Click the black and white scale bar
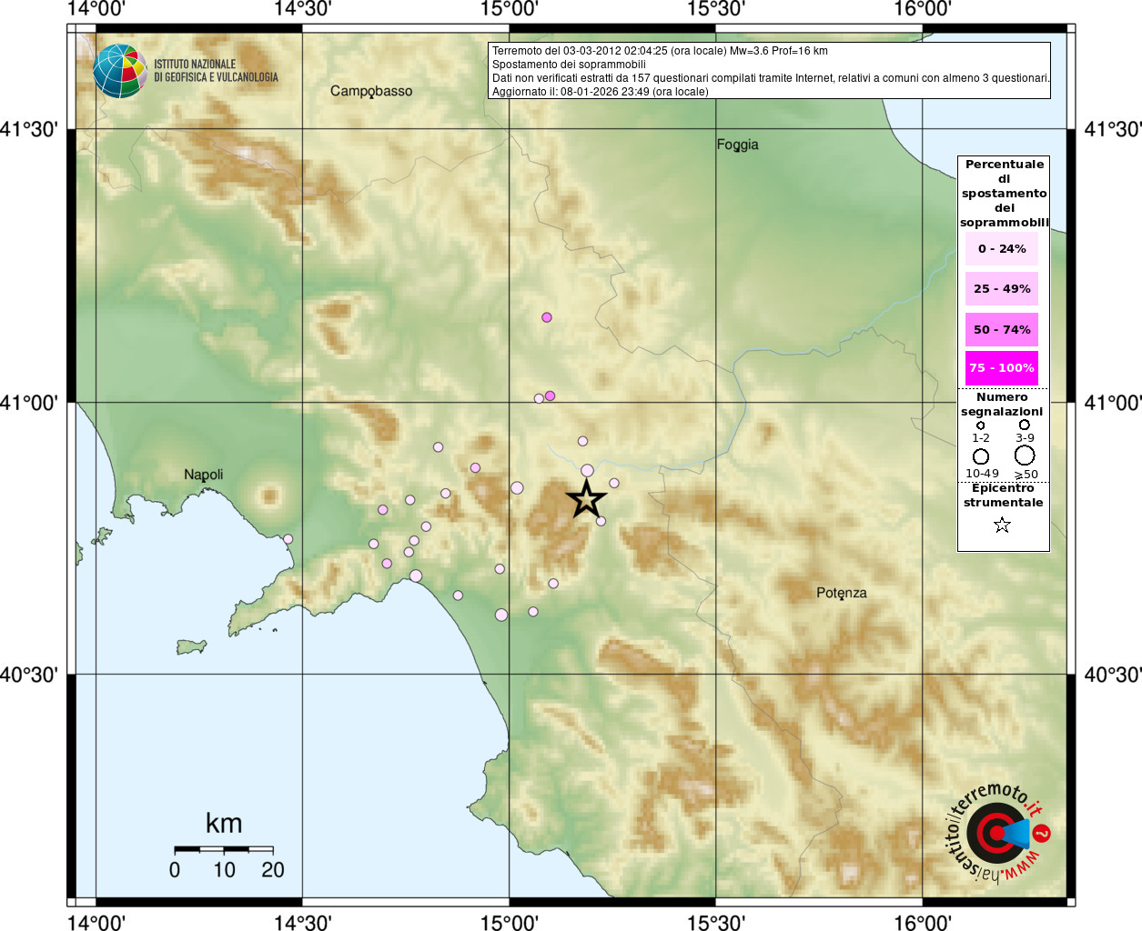 click(x=224, y=849)
